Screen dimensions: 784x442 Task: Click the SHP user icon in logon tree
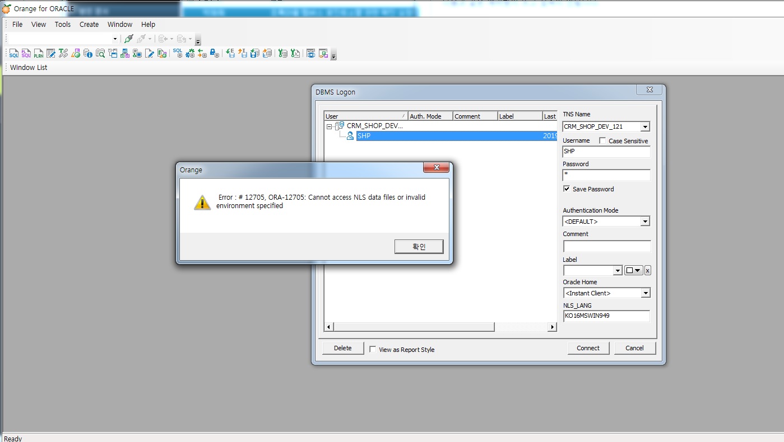click(x=350, y=135)
